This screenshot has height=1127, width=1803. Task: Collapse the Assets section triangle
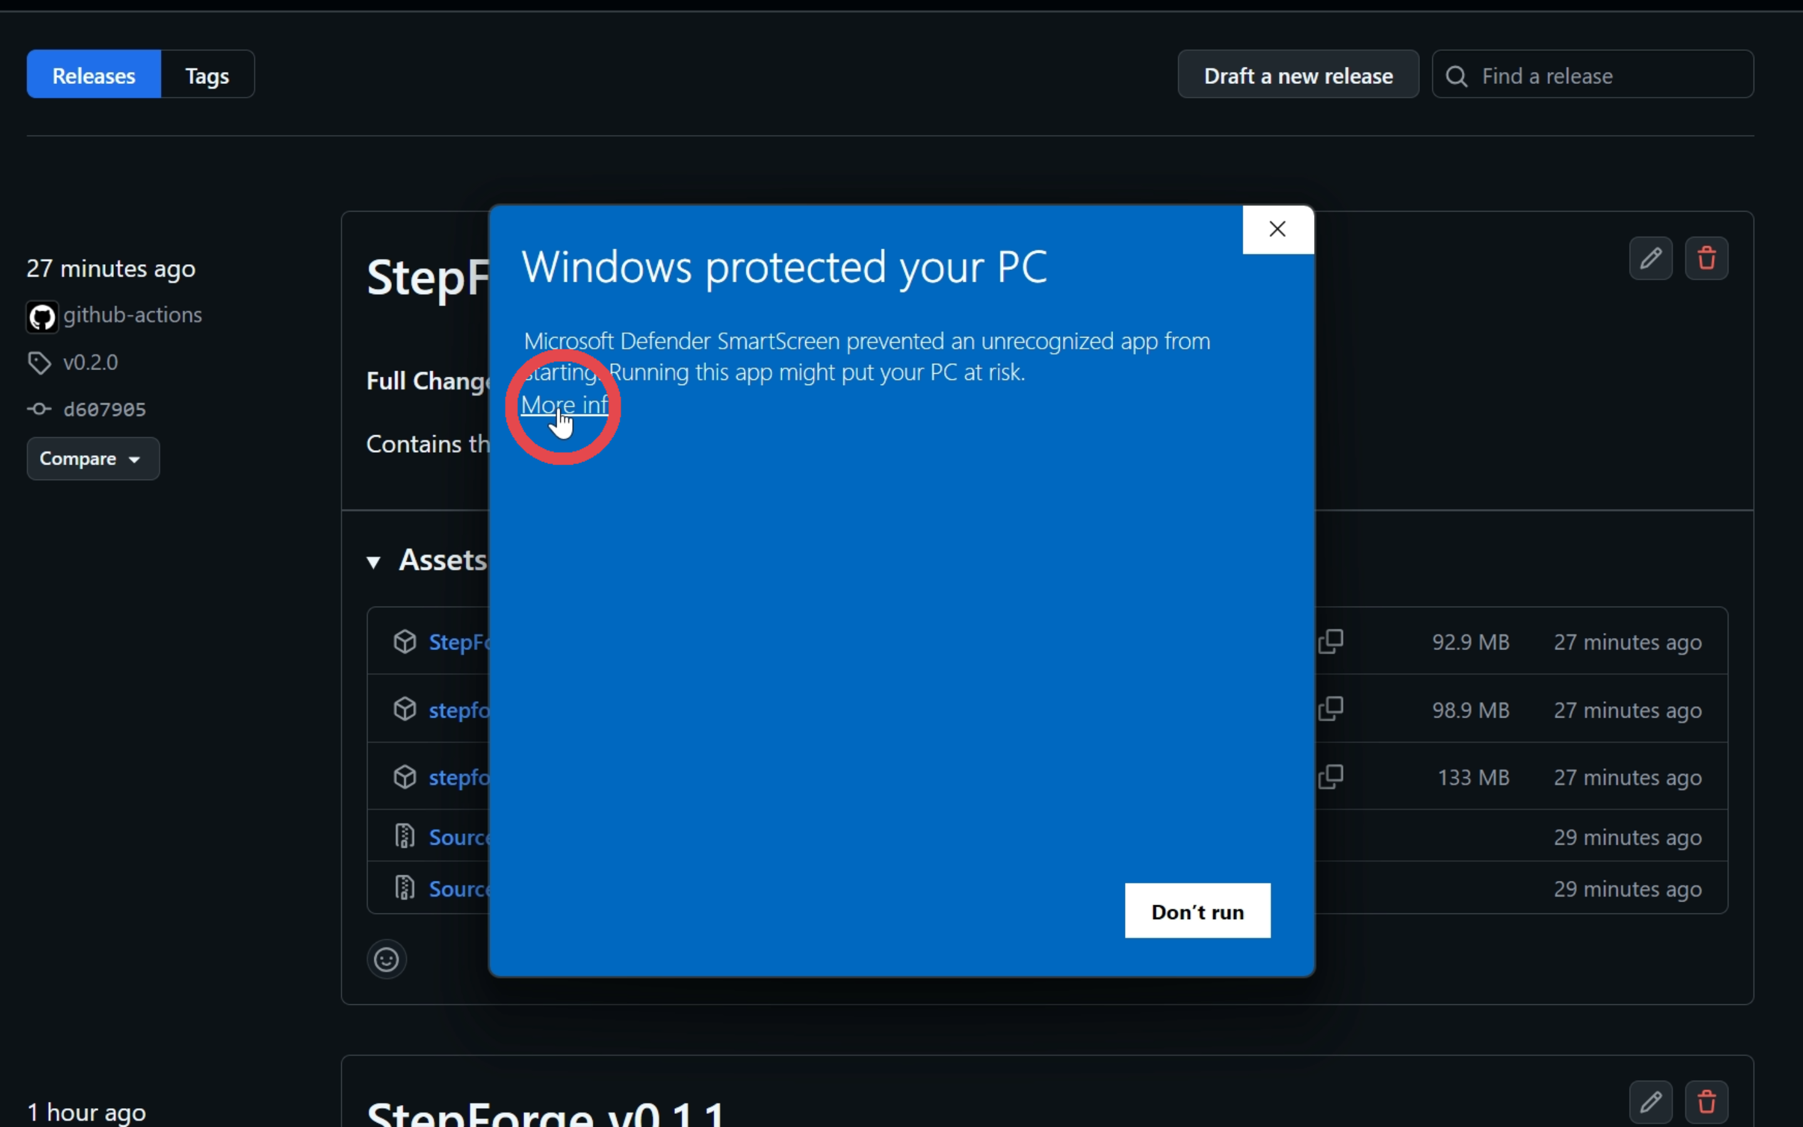click(x=374, y=562)
